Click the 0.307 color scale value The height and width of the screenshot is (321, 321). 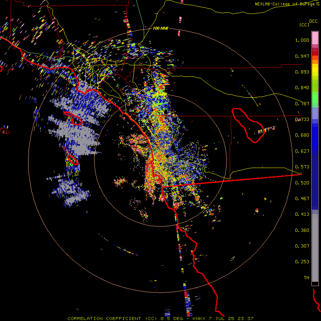click(302, 246)
